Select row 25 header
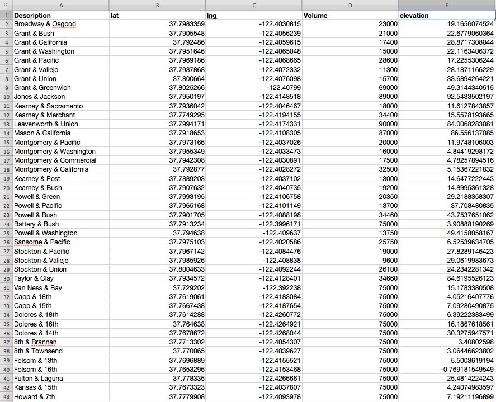This screenshot has height=402, width=496. coord(6,233)
